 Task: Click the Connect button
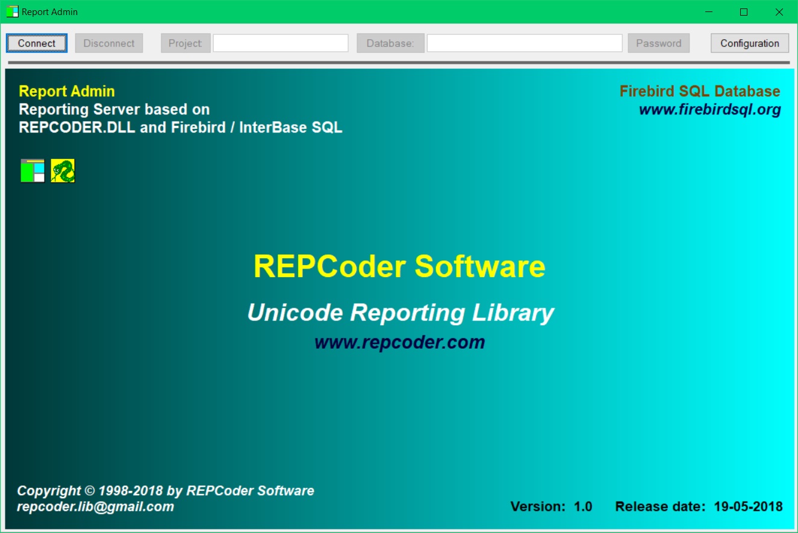(37, 43)
